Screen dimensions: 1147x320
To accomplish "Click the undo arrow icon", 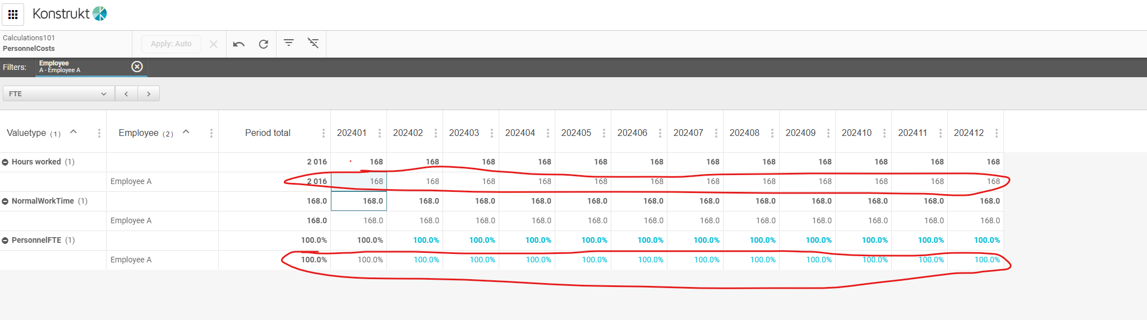I will (239, 44).
